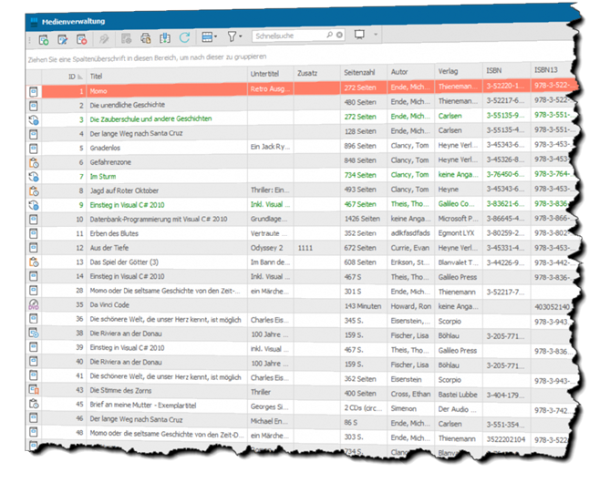The image size is (610, 493).
Task: Click the 1426 Seiten cell
Action: (x=362, y=219)
